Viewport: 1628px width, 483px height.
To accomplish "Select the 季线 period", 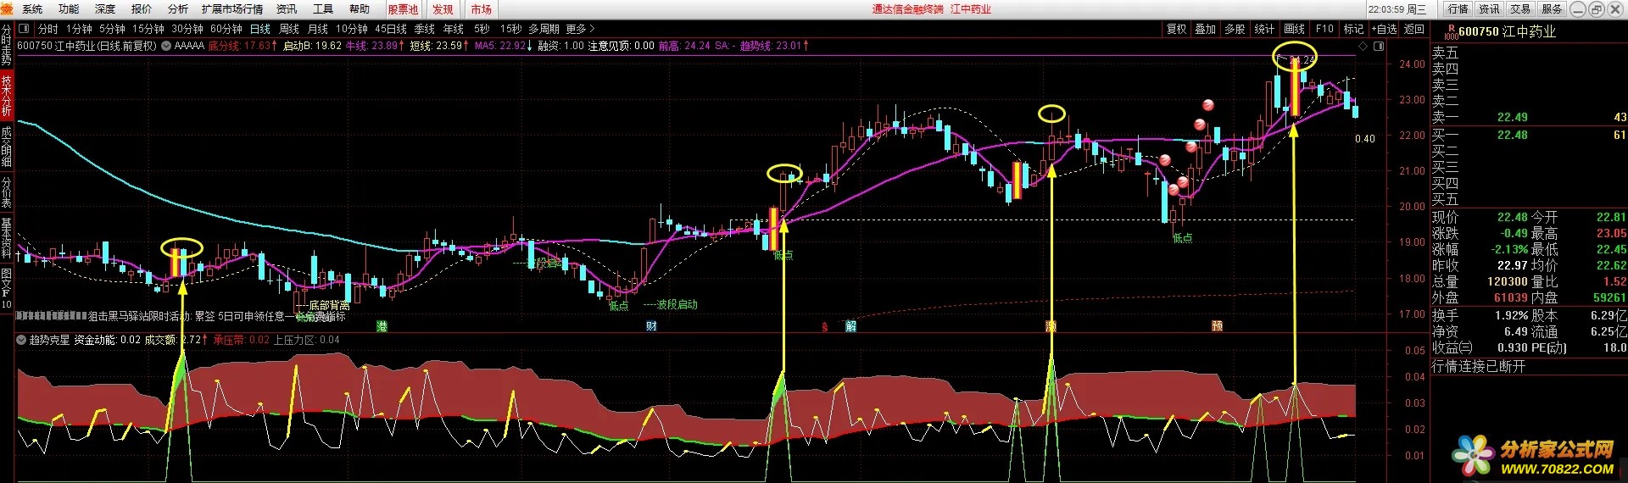I will click(x=425, y=29).
